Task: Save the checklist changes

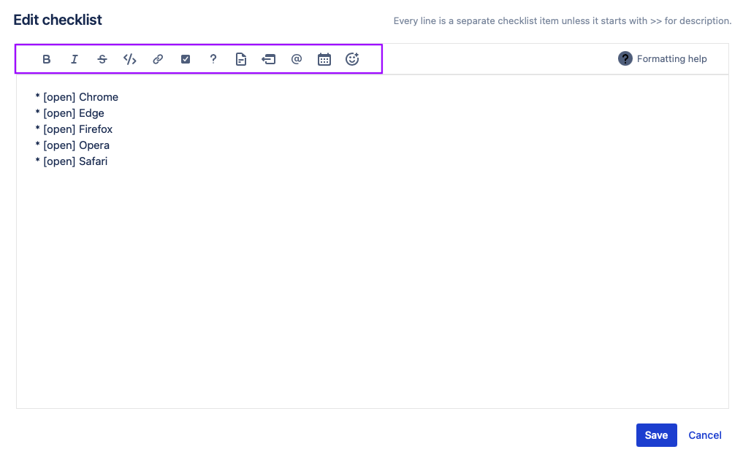Action: (655, 434)
